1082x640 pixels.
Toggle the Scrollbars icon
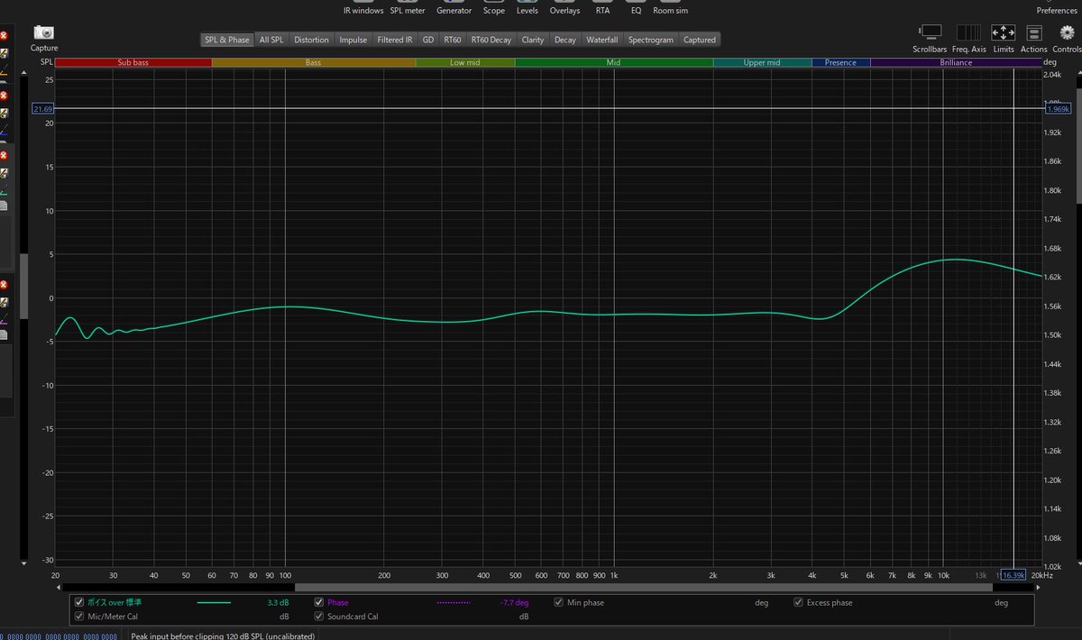(x=930, y=32)
